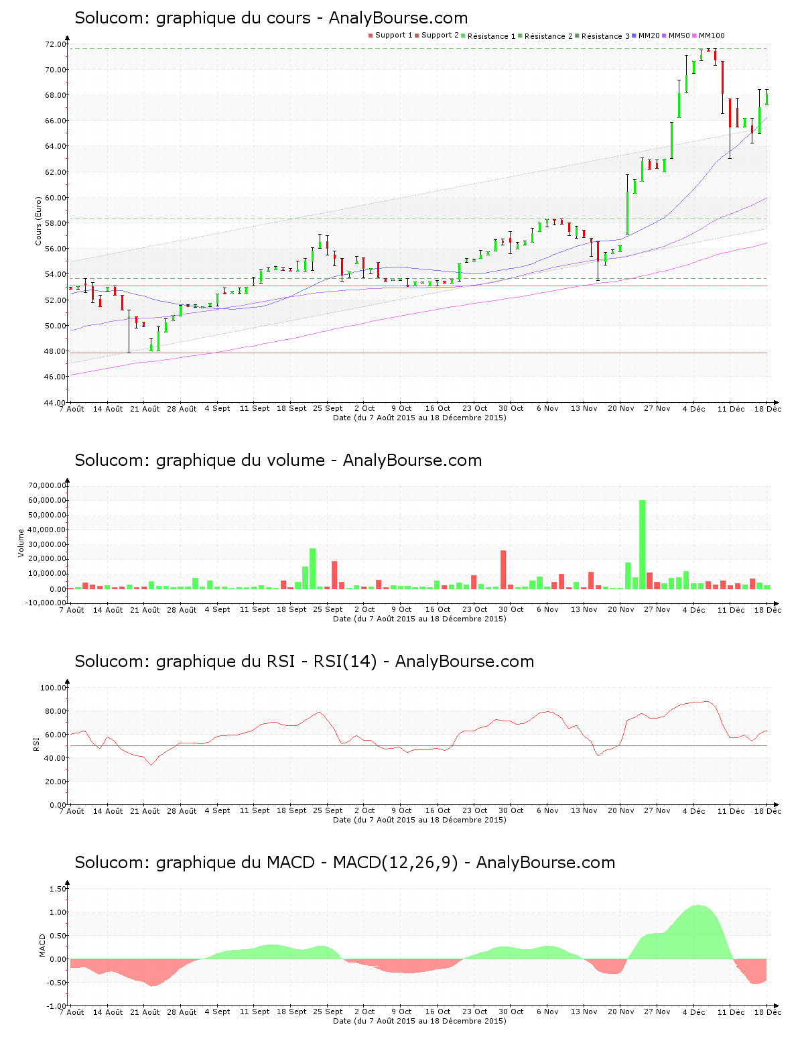
Task: Click the 'Cours (Euro)' vertical axis label
Action: pos(39,221)
